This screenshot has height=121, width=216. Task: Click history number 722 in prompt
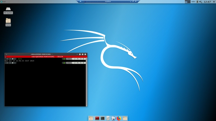click(69, 63)
